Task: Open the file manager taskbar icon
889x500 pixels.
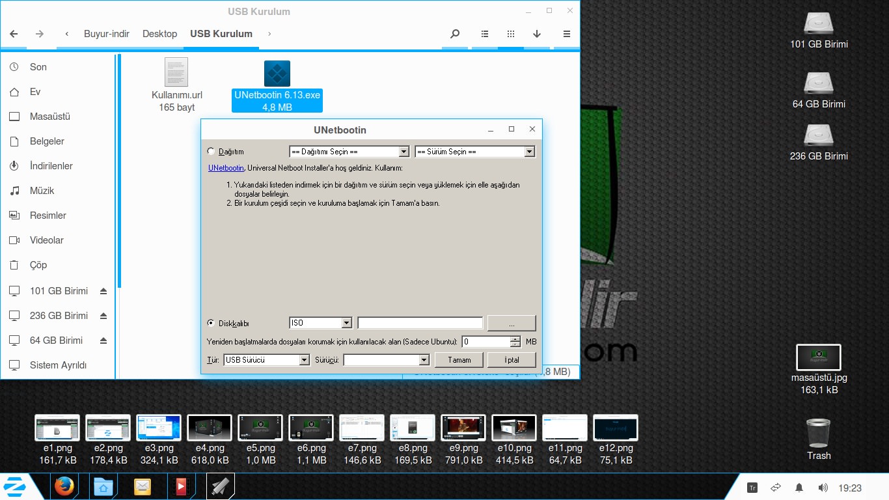Action: pos(103,486)
